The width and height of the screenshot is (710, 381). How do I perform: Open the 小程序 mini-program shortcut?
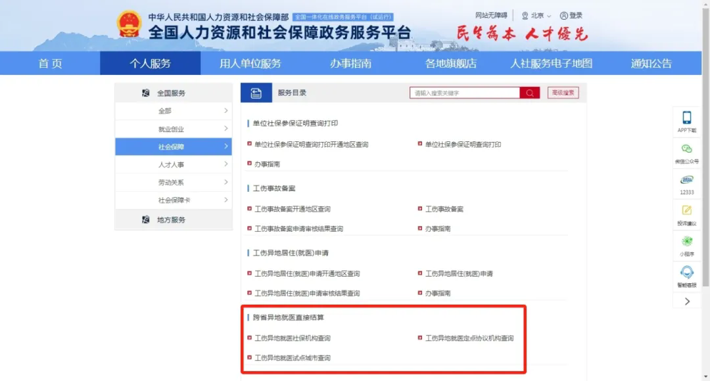coord(686,246)
